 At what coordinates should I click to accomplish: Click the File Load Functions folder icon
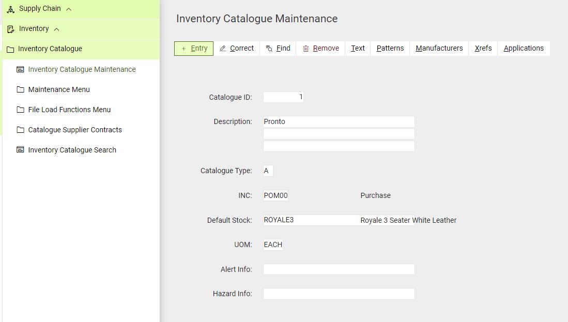click(x=21, y=110)
